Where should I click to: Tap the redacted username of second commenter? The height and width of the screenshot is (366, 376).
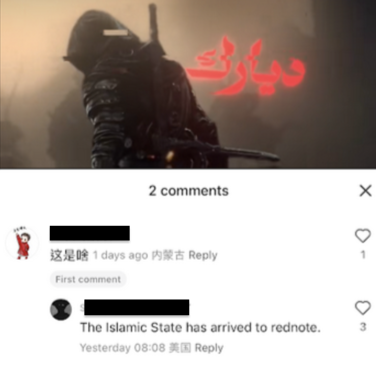137,308
